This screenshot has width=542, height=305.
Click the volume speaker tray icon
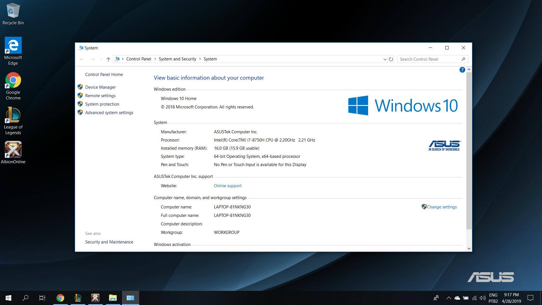coord(482,298)
